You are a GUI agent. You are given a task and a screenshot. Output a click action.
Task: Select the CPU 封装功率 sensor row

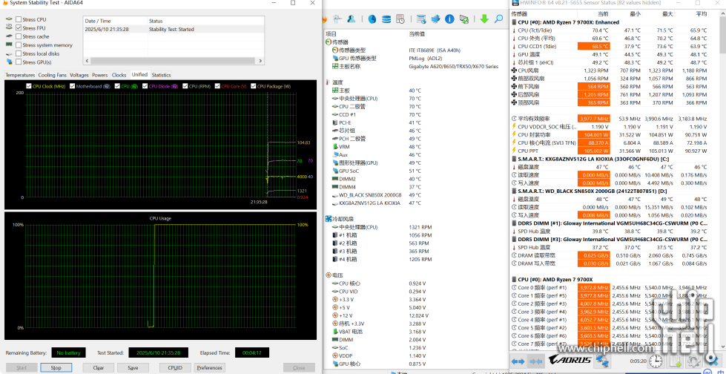tap(610, 135)
